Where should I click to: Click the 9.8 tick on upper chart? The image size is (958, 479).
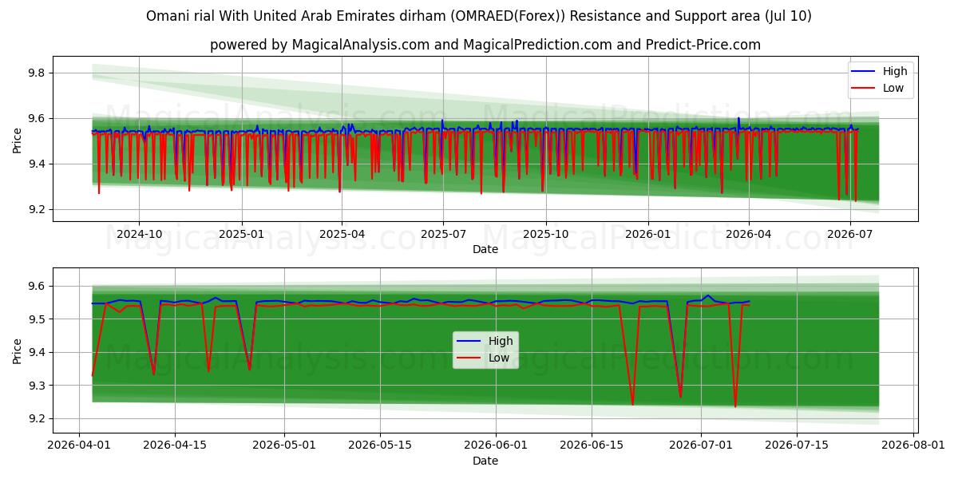(x=38, y=73)
